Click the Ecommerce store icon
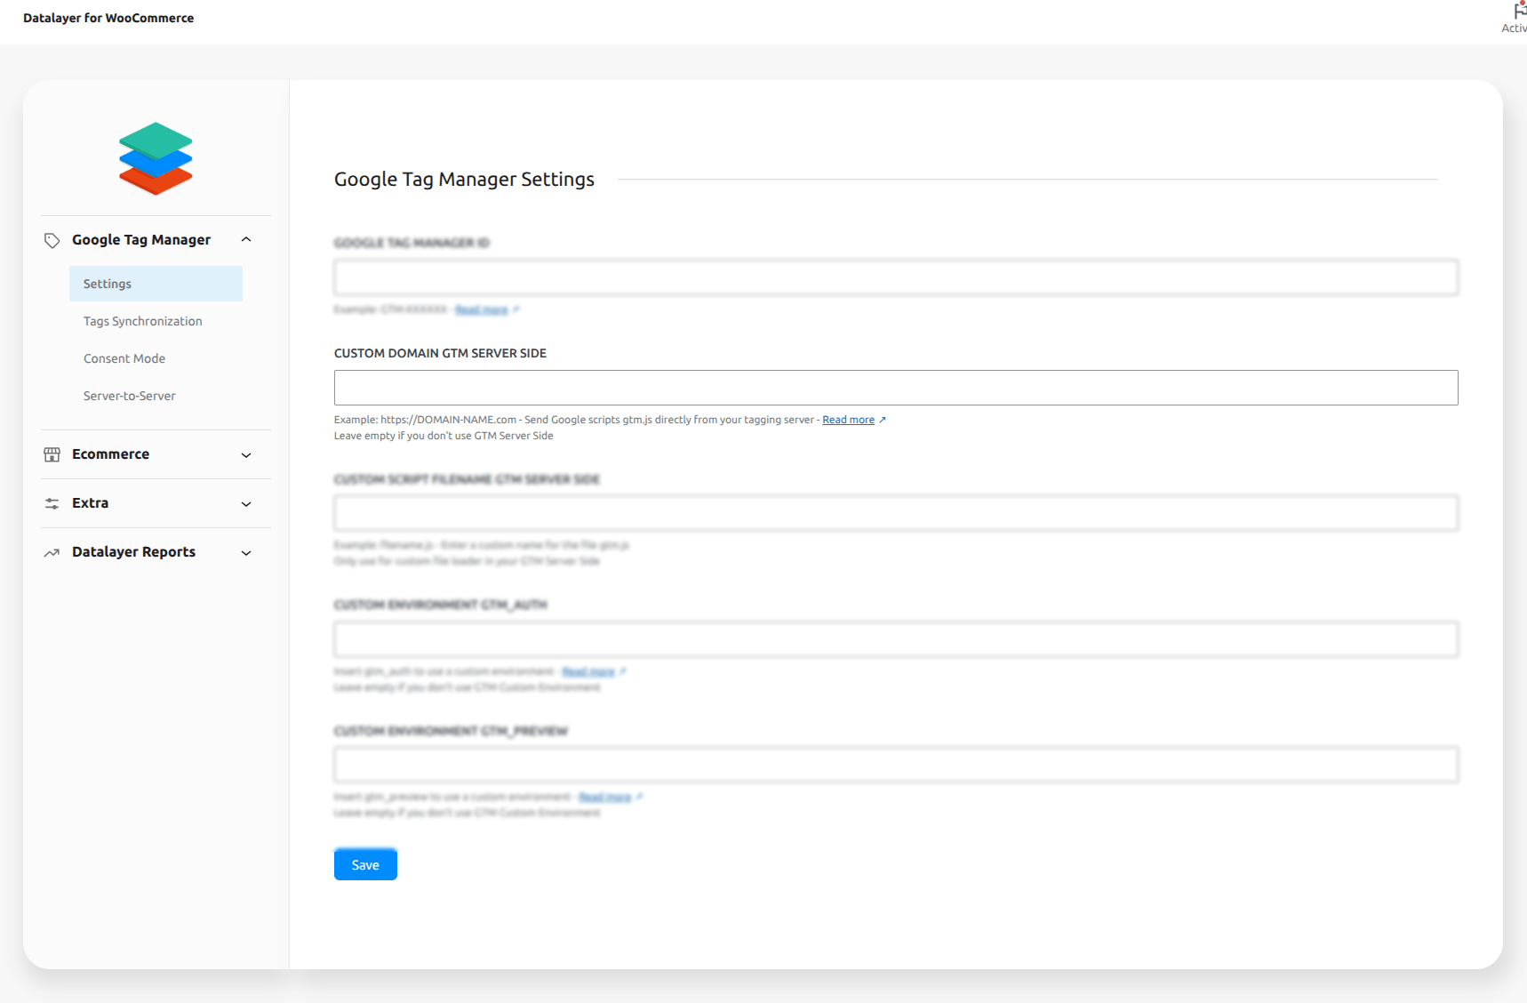The image size is (1527, 1003). [52, 454]
